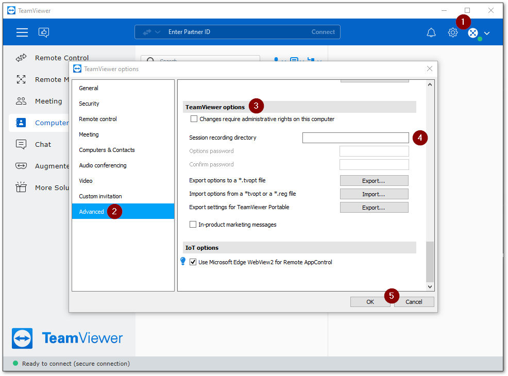This screenshot has height=376, width=508.
Task: Click the feedback thumbs-up icon
Action: coord(44,32)
